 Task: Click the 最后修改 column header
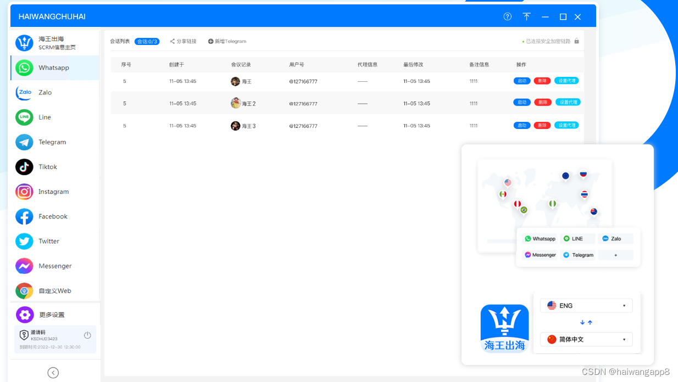point(413,64)
